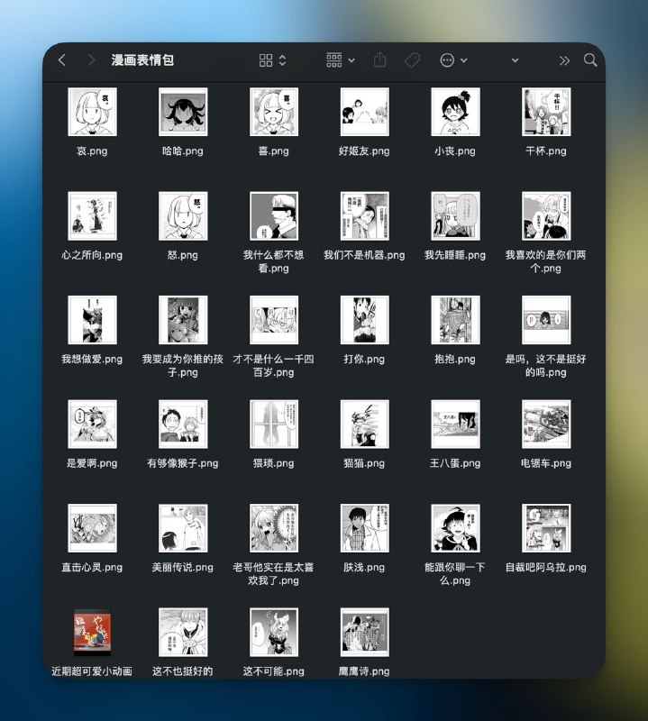Show hidden toolbar items via double chevron
This screenshot has height=721, width=648.
click(x=564, y=60)
